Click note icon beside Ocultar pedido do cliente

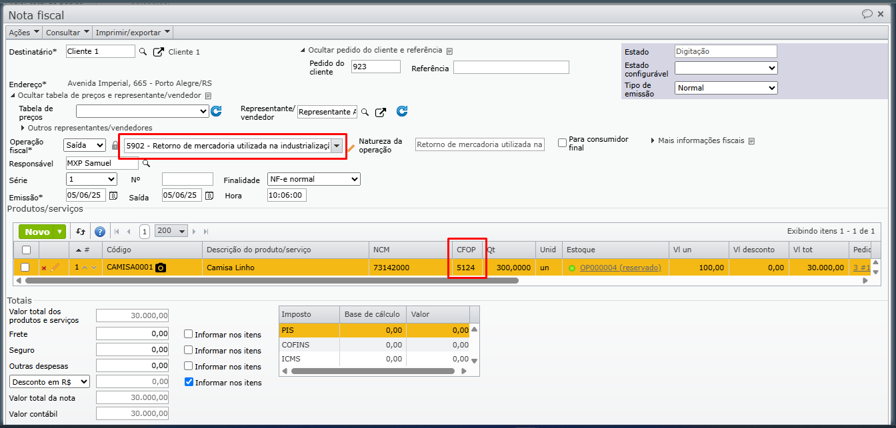tap(449, 51)
